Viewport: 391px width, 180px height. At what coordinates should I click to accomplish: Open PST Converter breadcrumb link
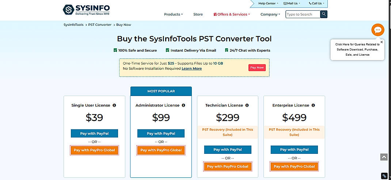tap(100, 25)
